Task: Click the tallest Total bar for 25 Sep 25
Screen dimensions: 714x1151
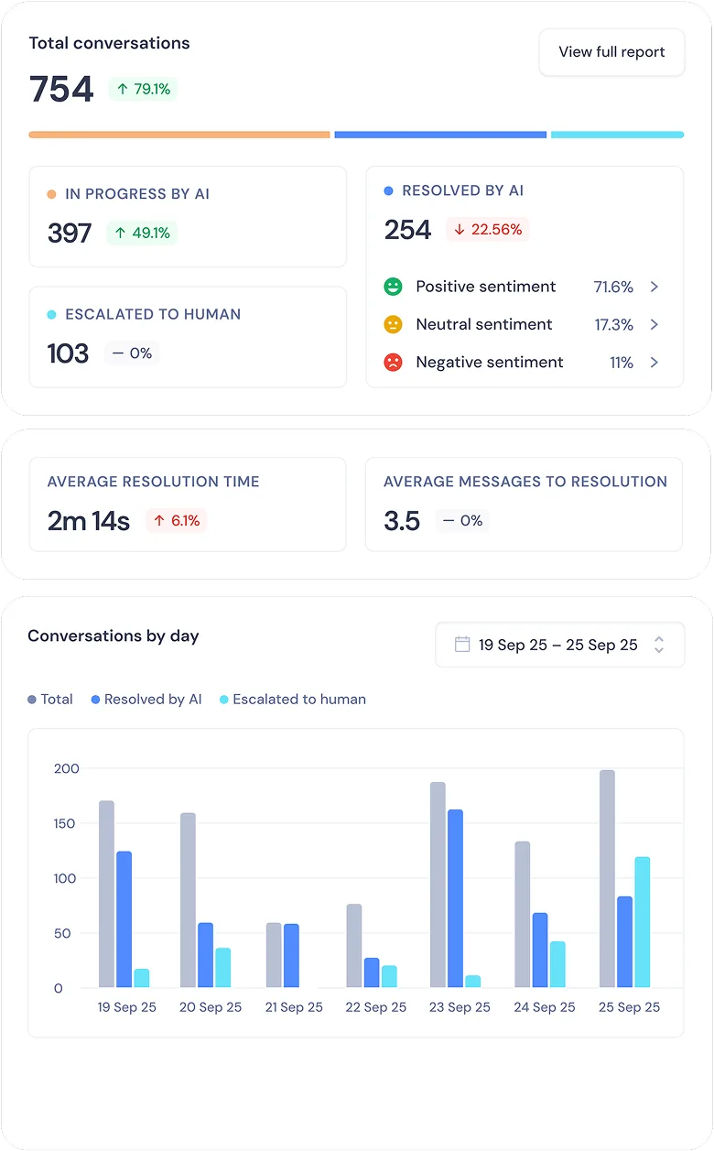Action: [607, 878]
